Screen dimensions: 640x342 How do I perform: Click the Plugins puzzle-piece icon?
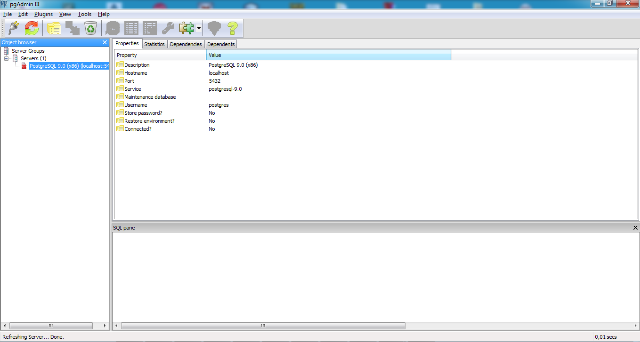(186, 28)
